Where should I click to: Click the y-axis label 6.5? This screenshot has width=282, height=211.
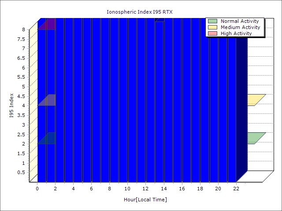[x=21, y=58]
